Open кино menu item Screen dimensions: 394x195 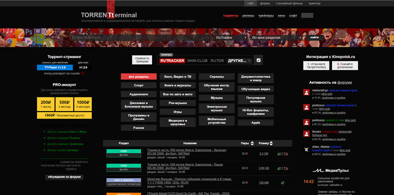click(x=281, y=15)
